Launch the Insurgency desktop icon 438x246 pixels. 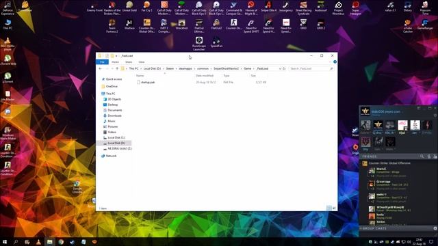tap(286, 7)
